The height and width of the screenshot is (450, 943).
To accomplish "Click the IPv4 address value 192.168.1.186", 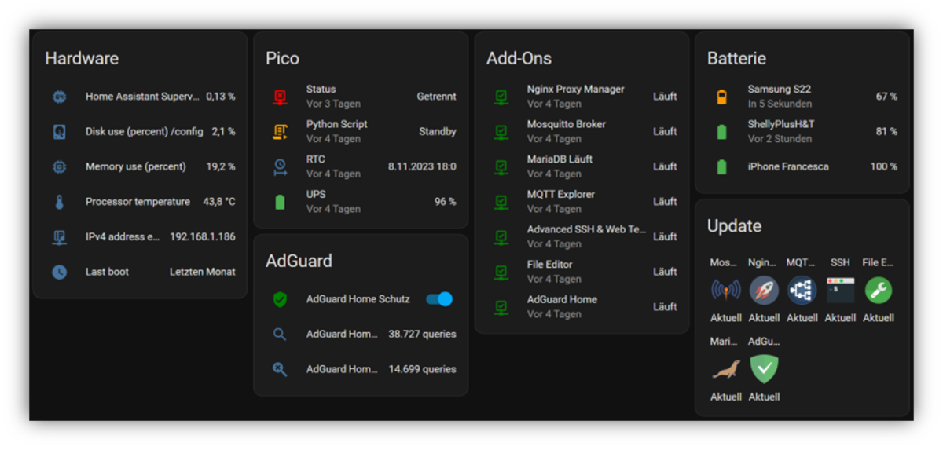I will [202, 236].
